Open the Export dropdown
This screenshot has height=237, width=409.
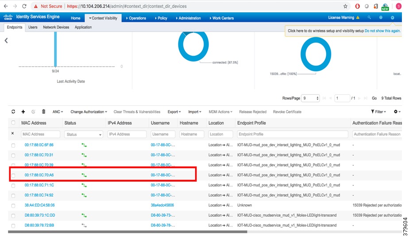(x=174, y=112)
